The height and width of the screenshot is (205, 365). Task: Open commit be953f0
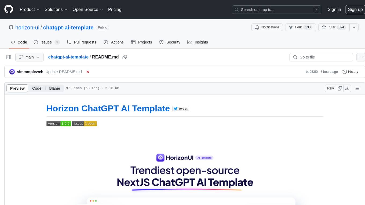pos(312,72)
